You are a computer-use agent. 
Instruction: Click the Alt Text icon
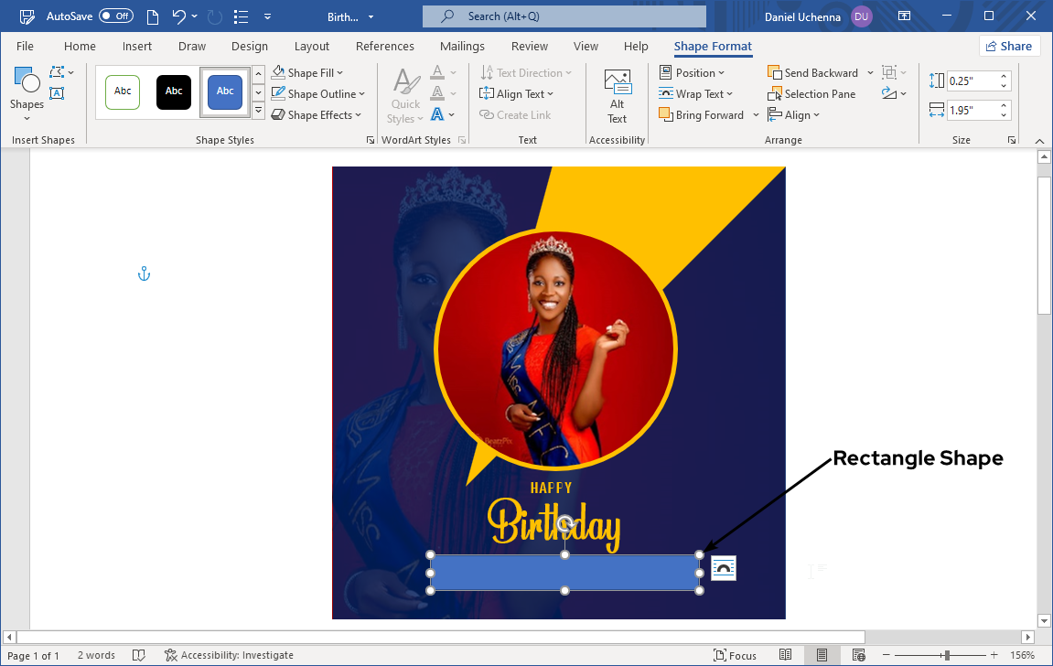click(618, 83)
